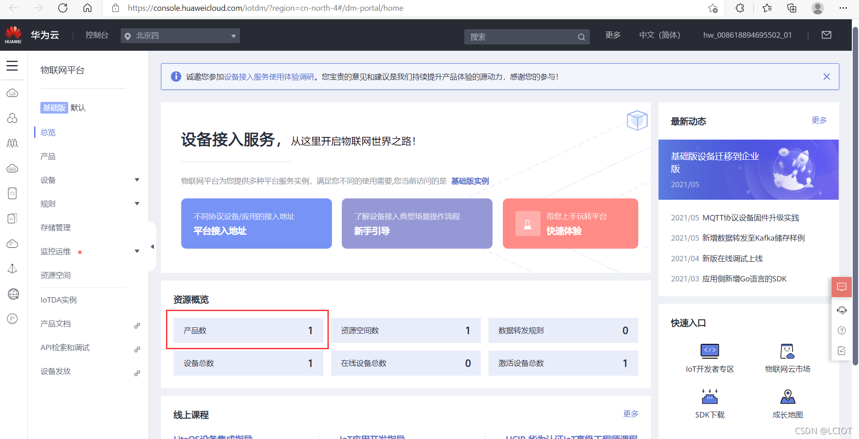The height and width of the screenshot is (439, 859).
Task: Click the browser home button
Action: (x=87, y=8)
